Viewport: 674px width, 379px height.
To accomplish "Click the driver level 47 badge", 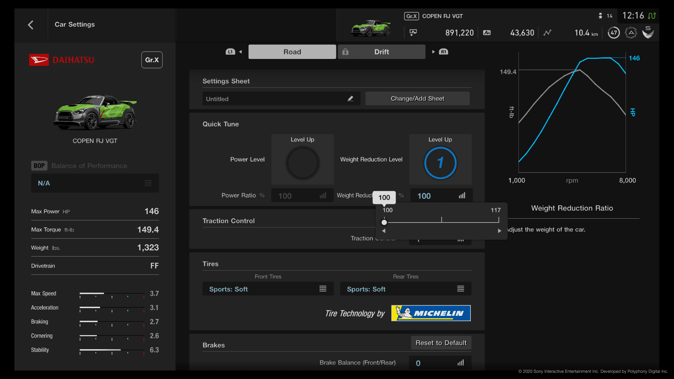I will (x=614, y=33).
